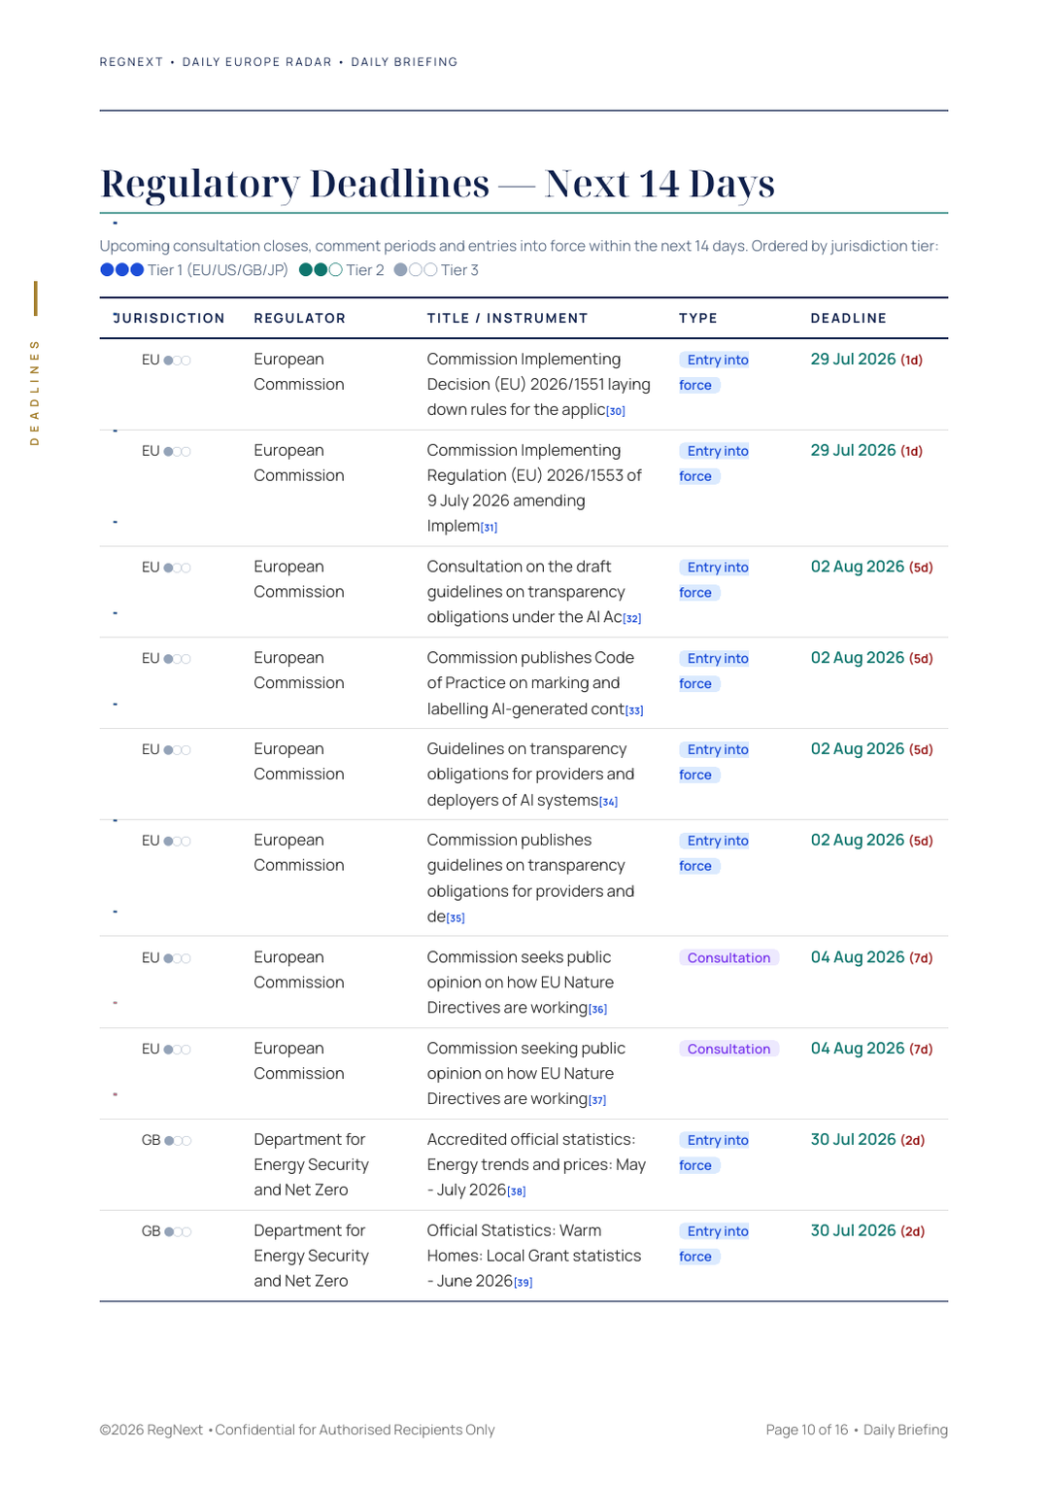Open footnote link [30]
The image size is (1049, 1485).
616,412
